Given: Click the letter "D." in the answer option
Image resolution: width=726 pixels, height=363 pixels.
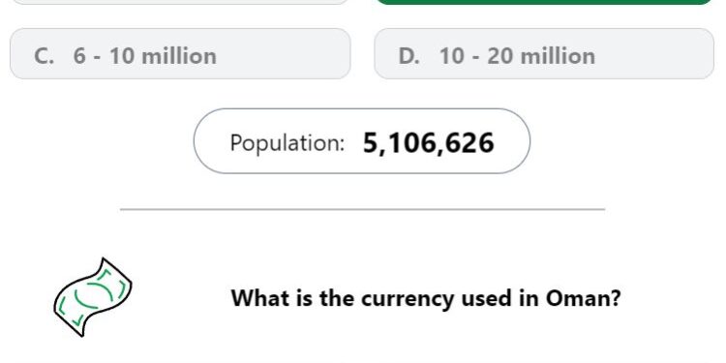Looking at the screenshot, I should (408, 56).
